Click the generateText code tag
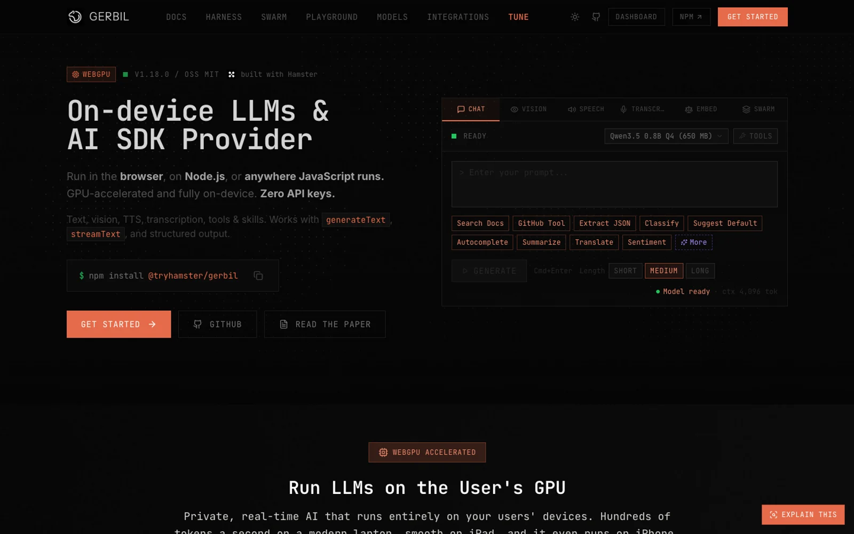The height and width of the screenshot is (534, 854). point(355,220)
